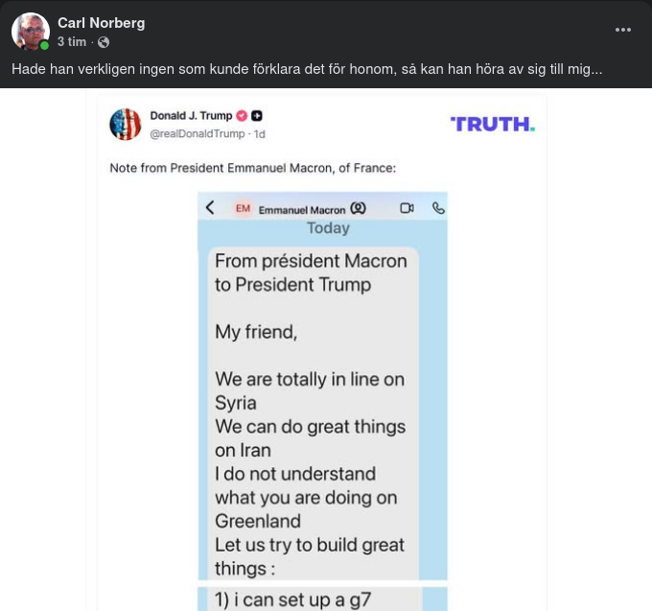Screen dimensions: 652x611
Task: Click the black plus badge beside Trump's name
Action: pyautogui.click(x=257, y=116)
